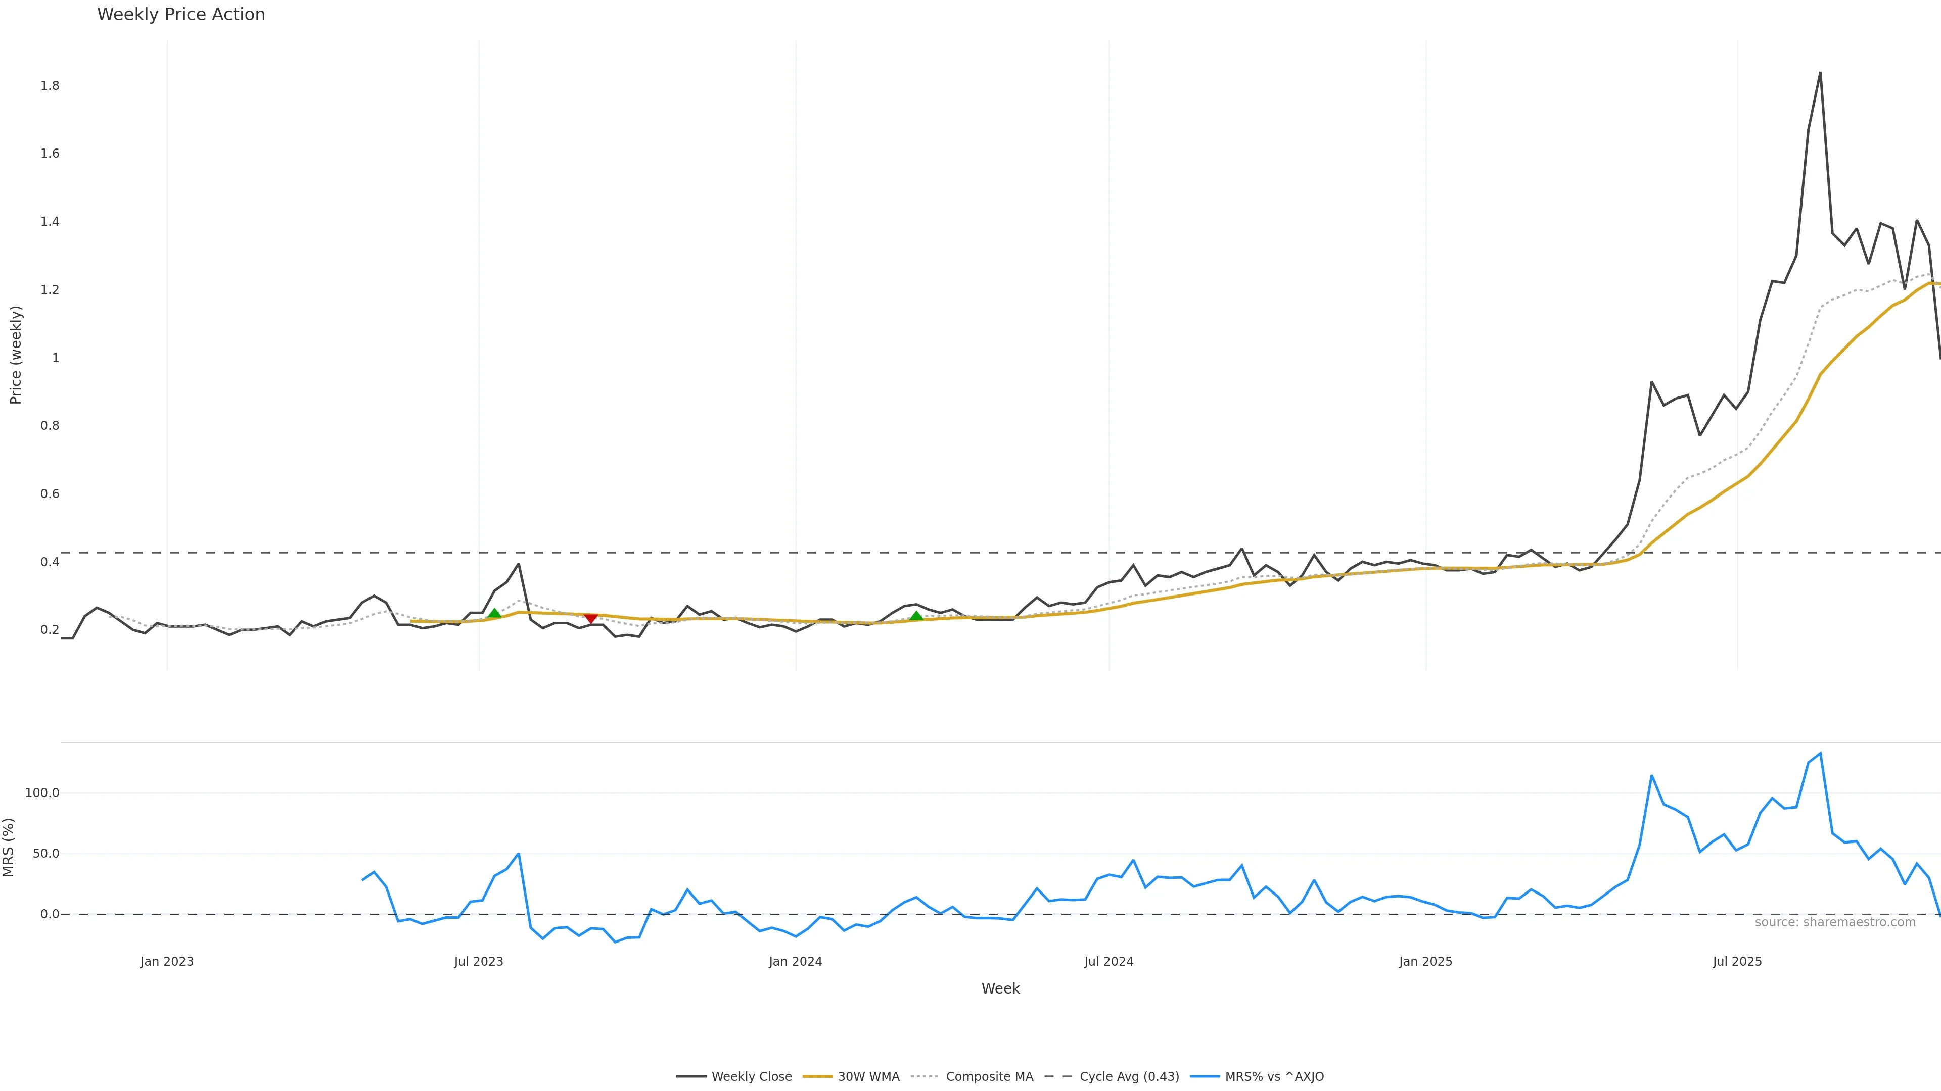The height and width of the screenshot is (1091, 1941).
Task: Click the dotted Composite MA legend line sample
Action: coord(924,1077)
